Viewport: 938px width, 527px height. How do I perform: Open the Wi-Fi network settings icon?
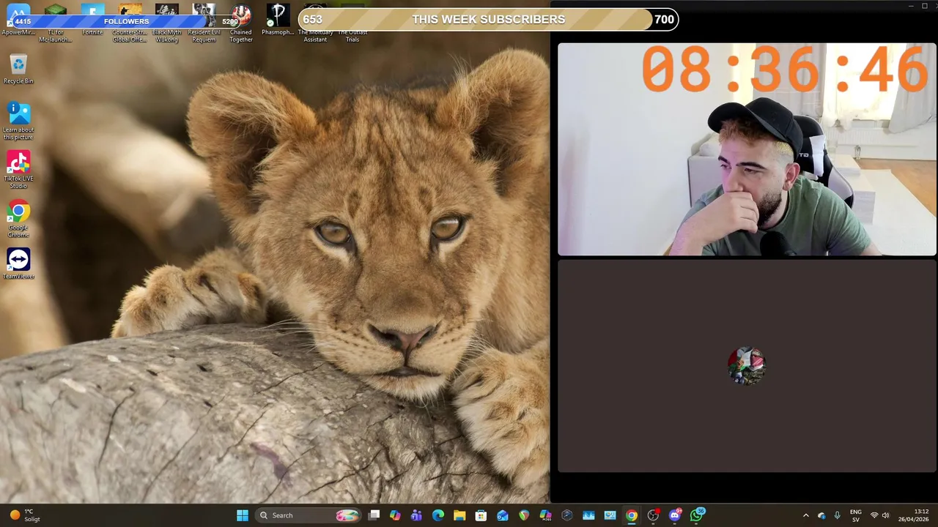(x=874, y=515)
